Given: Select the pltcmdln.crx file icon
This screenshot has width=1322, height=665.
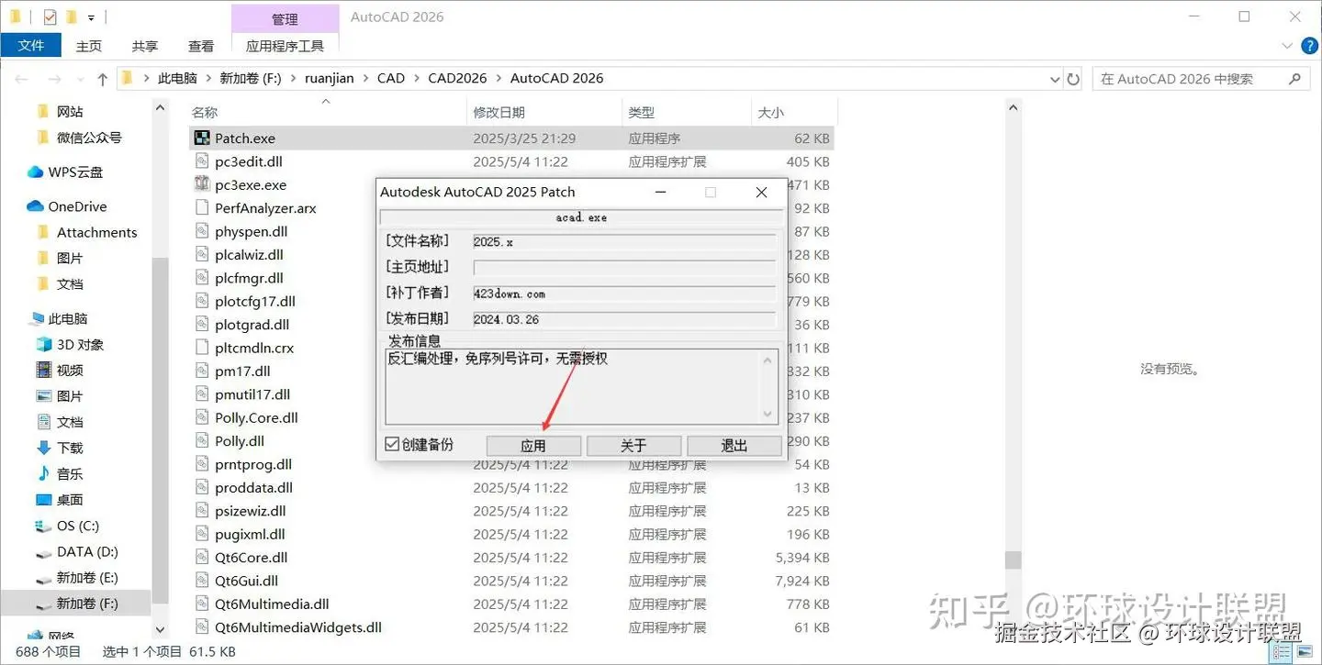Looking at the screenshot, I should click(202, 348).
